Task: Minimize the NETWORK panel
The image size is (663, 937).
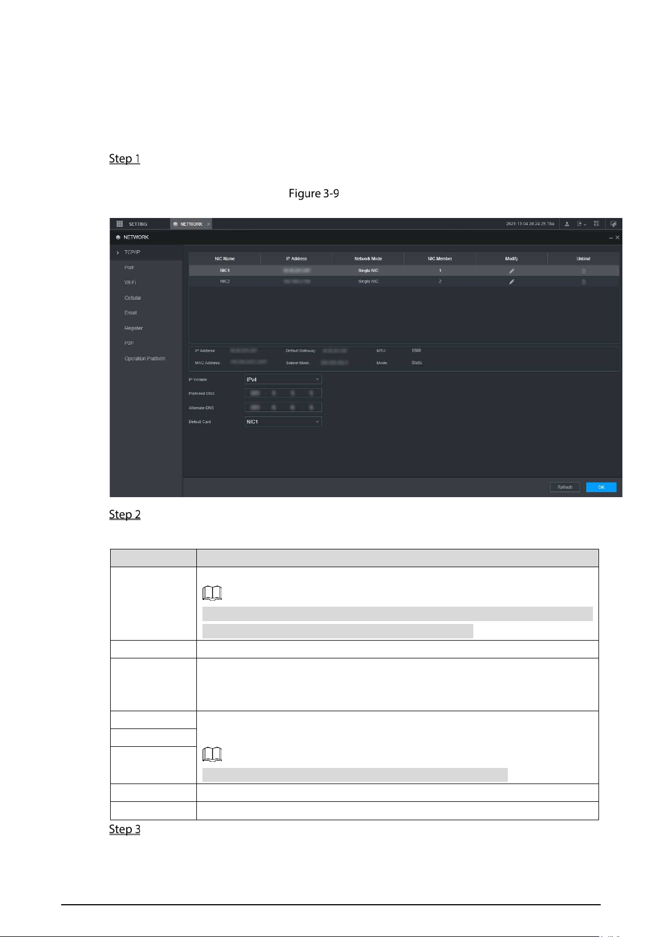Action: point(611,237)
